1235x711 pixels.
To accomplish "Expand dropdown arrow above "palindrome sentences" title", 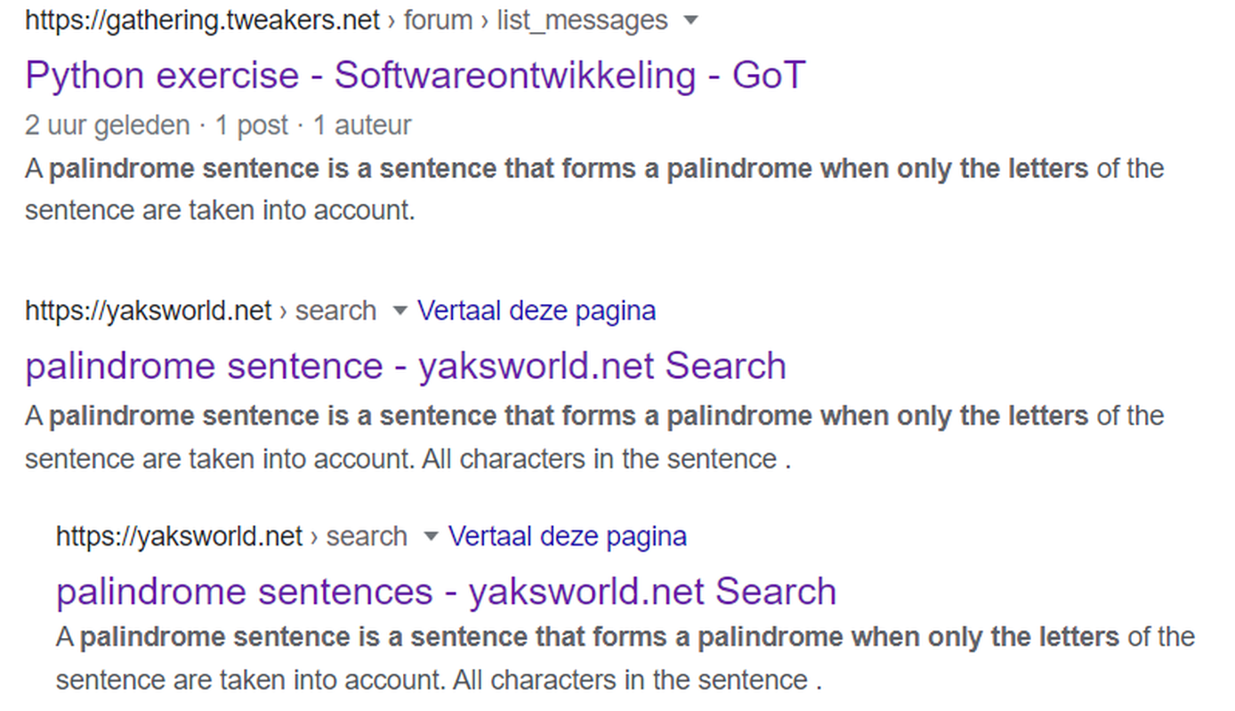I will (431, 537).
